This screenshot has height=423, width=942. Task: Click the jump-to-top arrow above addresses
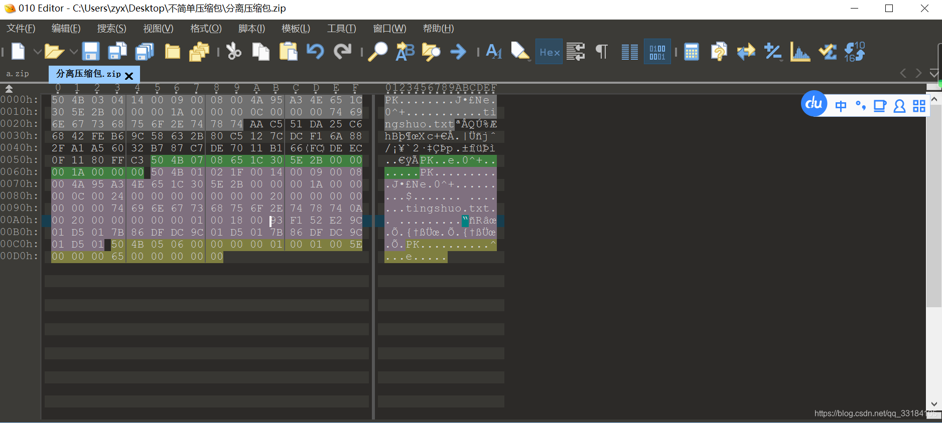(x=9, y=89)
